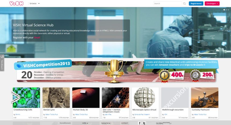Click '1376 Ansichten' on Iberian Lynx card

(64, 118)
